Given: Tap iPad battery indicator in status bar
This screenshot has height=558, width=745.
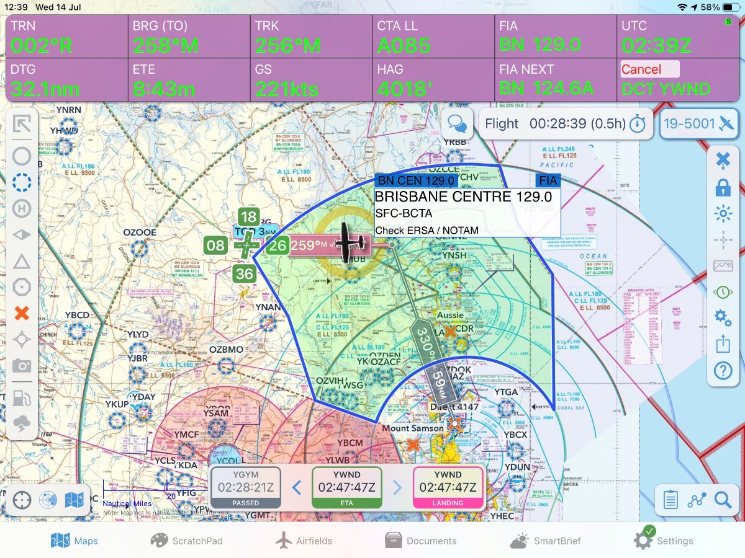Looking at the screenshot, I should tap(730, 7).
